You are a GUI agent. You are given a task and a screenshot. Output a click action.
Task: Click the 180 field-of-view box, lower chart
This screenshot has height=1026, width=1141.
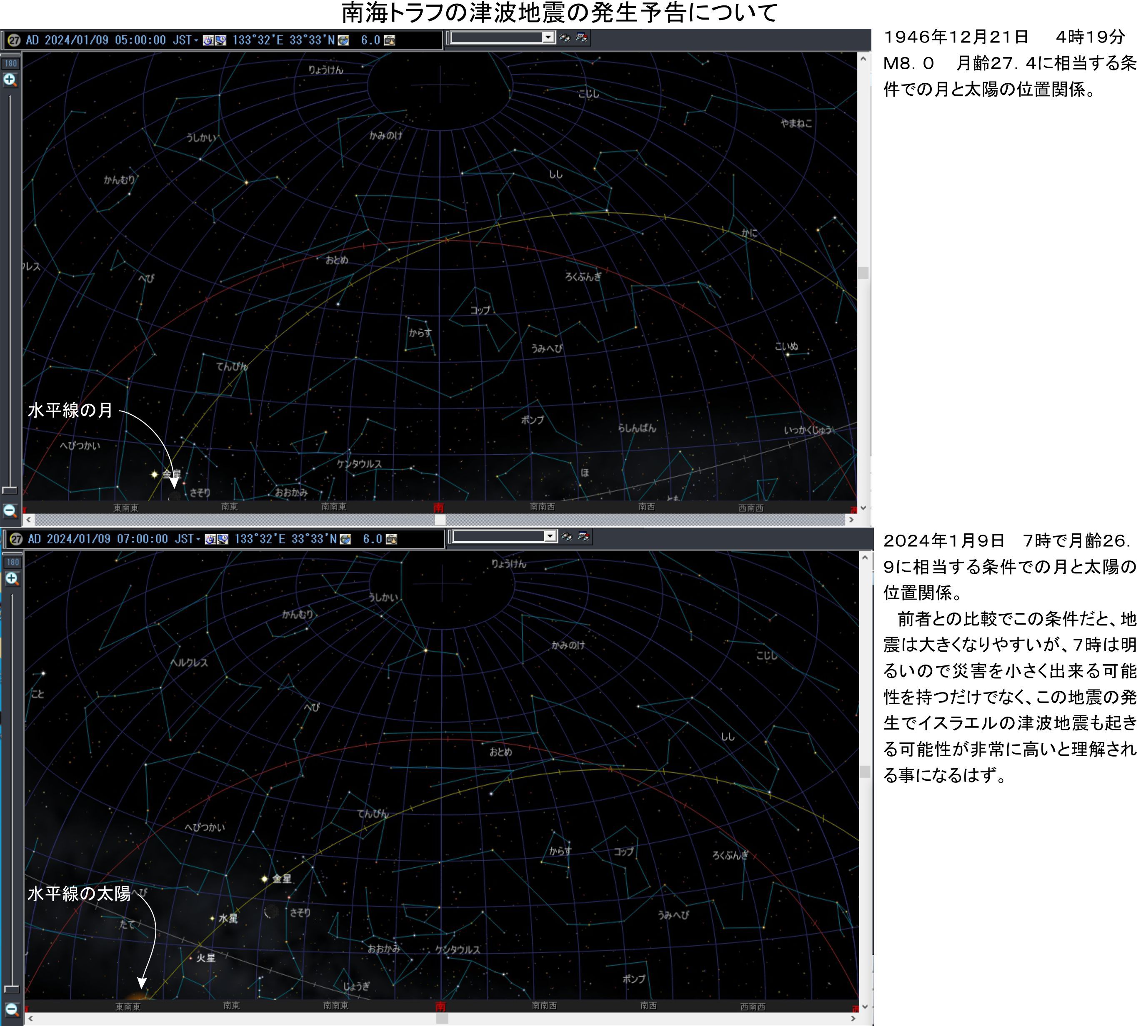pyautogui.click(x=13, y=562)
